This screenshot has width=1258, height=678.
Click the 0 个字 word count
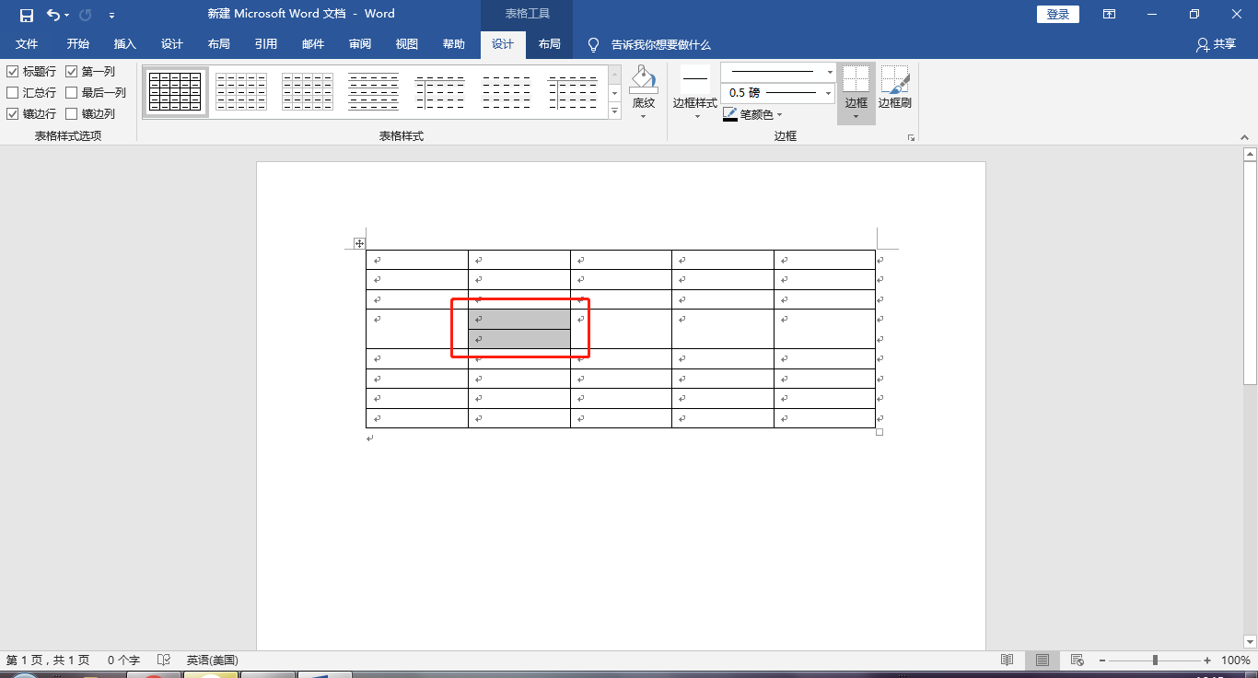(123, 660)
